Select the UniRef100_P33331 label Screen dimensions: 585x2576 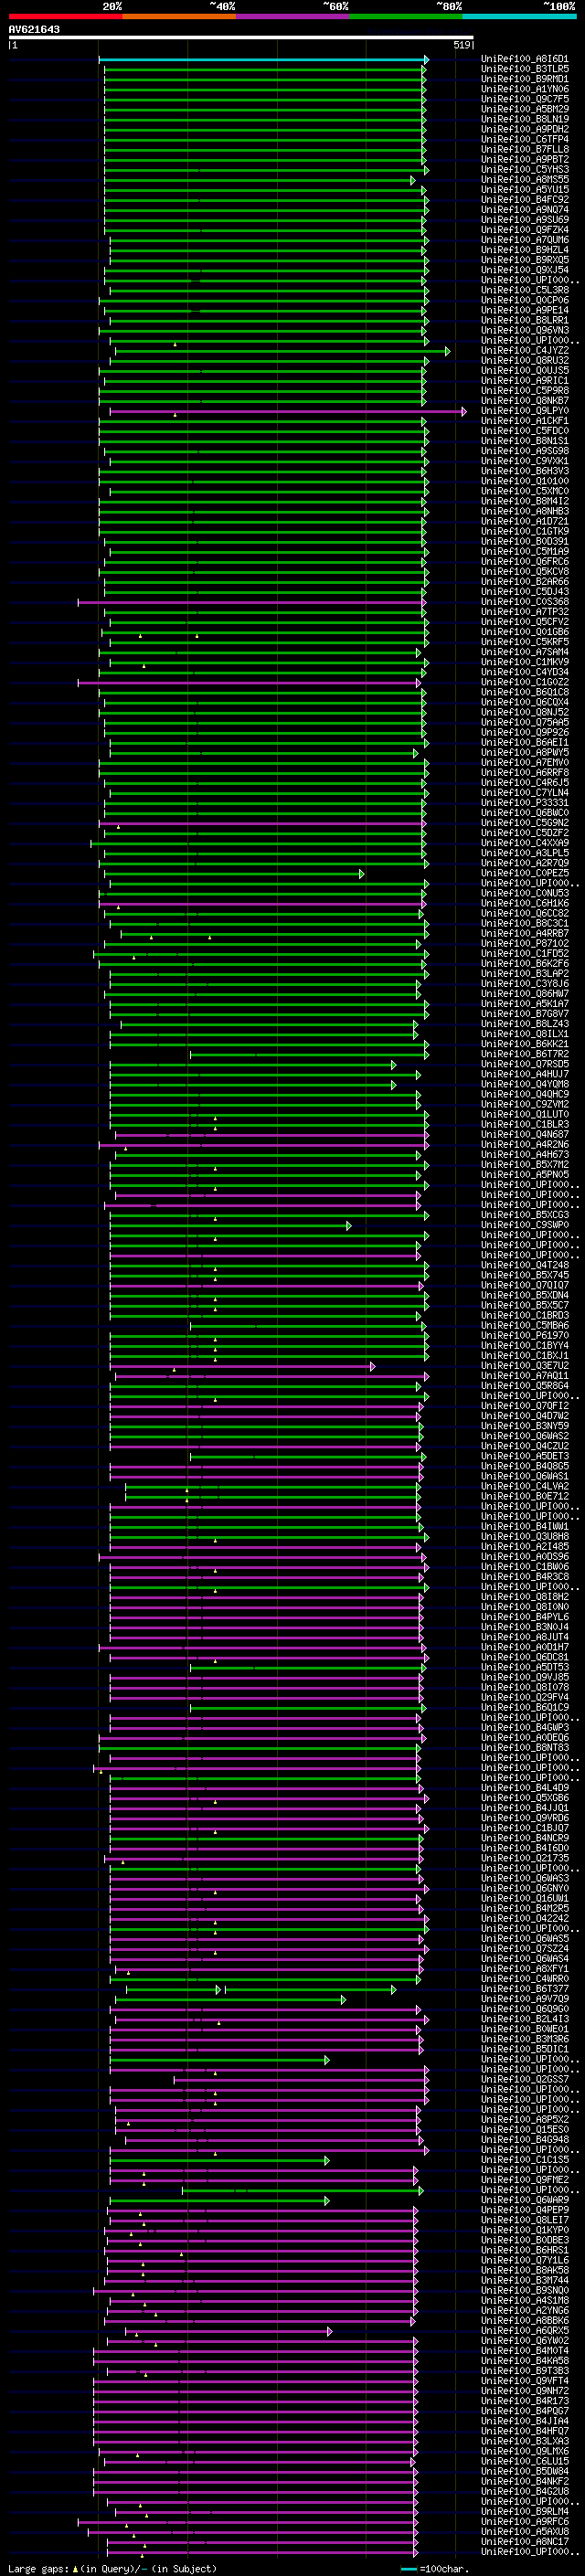click(x=524, y=803)
